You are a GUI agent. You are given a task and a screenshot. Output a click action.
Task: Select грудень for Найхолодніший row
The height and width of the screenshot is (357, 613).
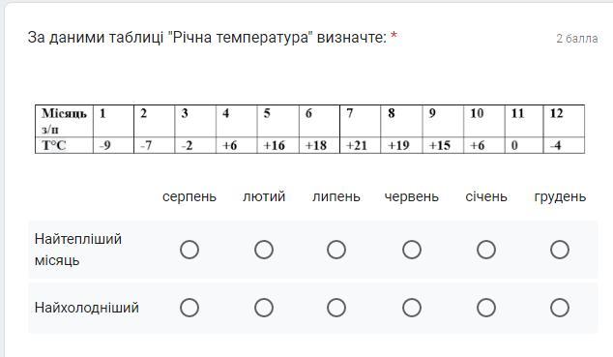pyautogui.click(x=560, y=308)
